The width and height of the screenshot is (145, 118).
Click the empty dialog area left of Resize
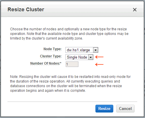click(x=51, y=108)
